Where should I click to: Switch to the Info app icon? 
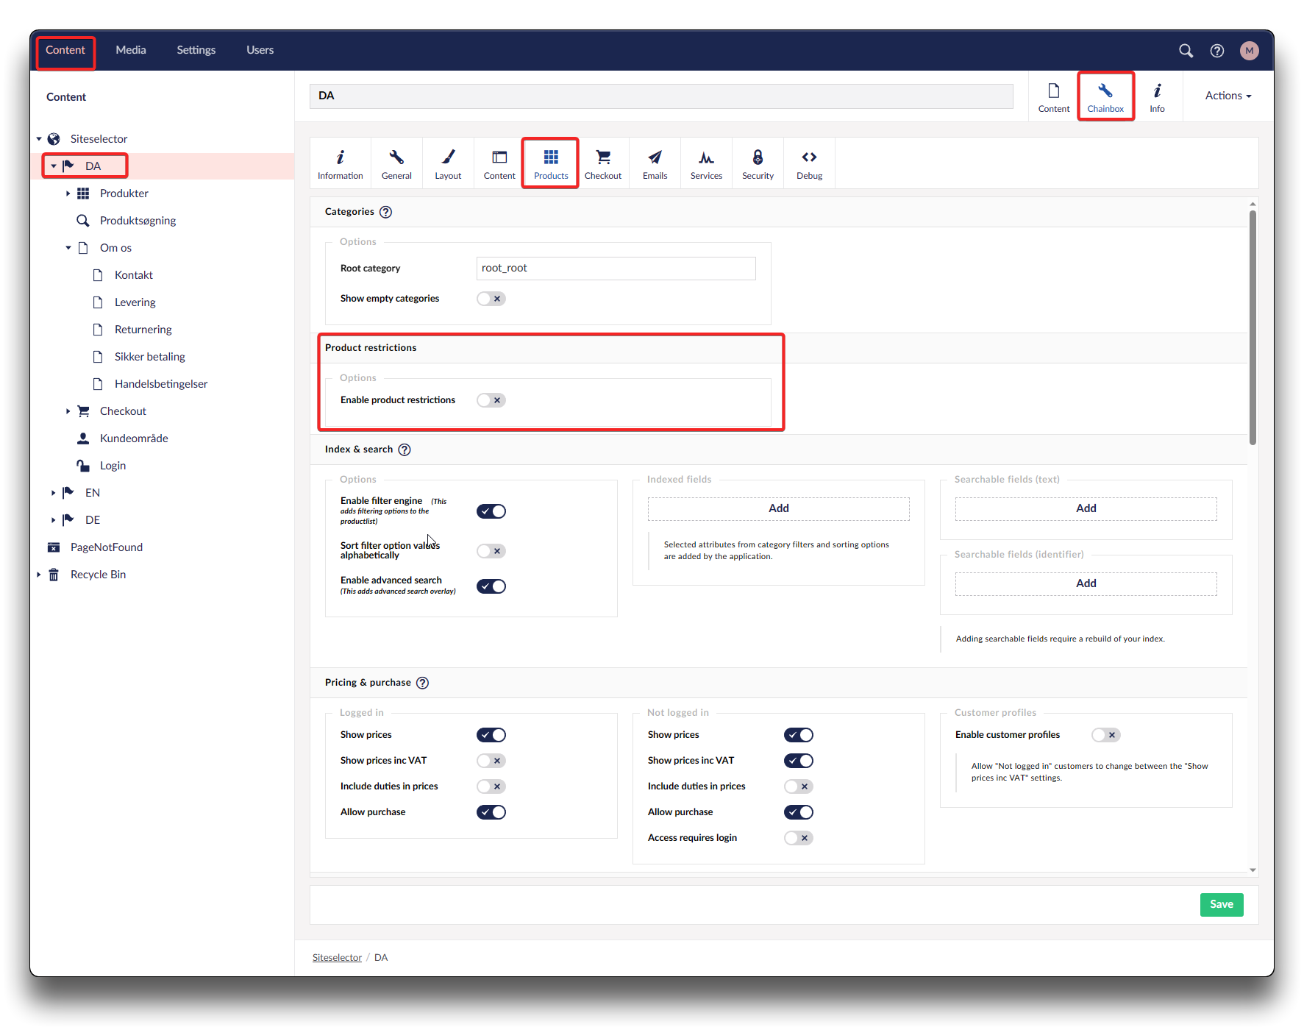pos(1157,96)
